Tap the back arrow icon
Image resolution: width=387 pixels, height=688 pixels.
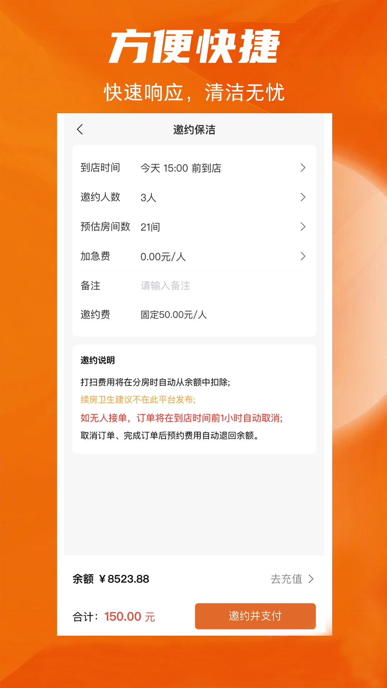tap(80, 129)
